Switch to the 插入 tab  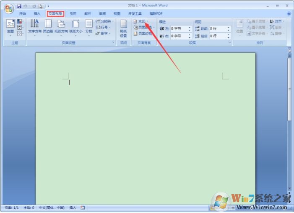click(37, 13)
